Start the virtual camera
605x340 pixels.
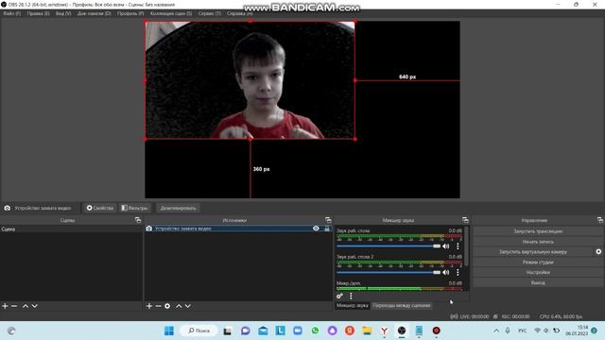(533, 251)
